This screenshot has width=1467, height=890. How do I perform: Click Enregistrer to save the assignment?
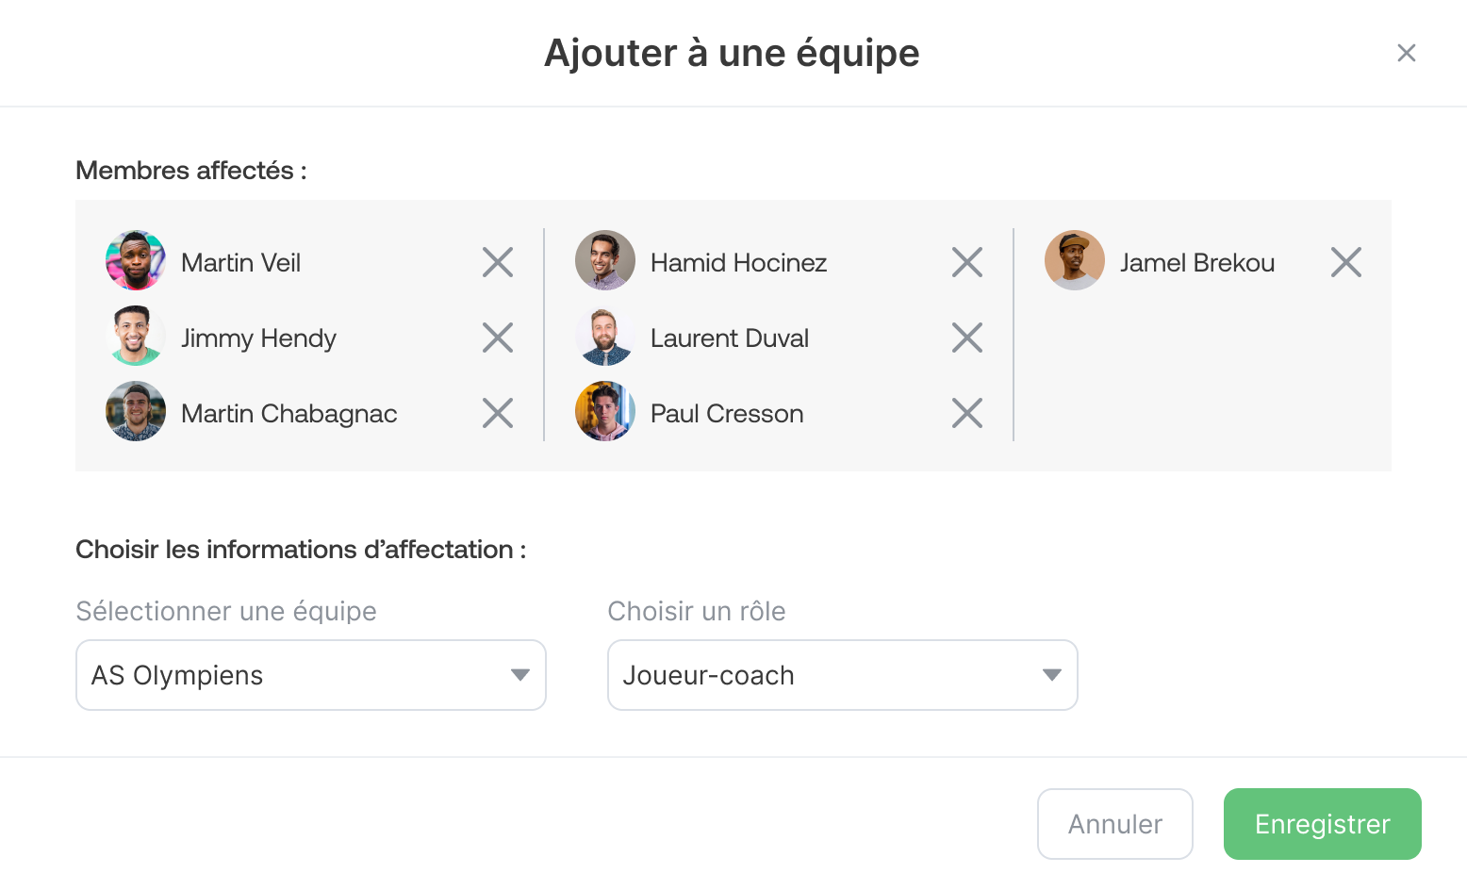click(x=1322, y=823)
